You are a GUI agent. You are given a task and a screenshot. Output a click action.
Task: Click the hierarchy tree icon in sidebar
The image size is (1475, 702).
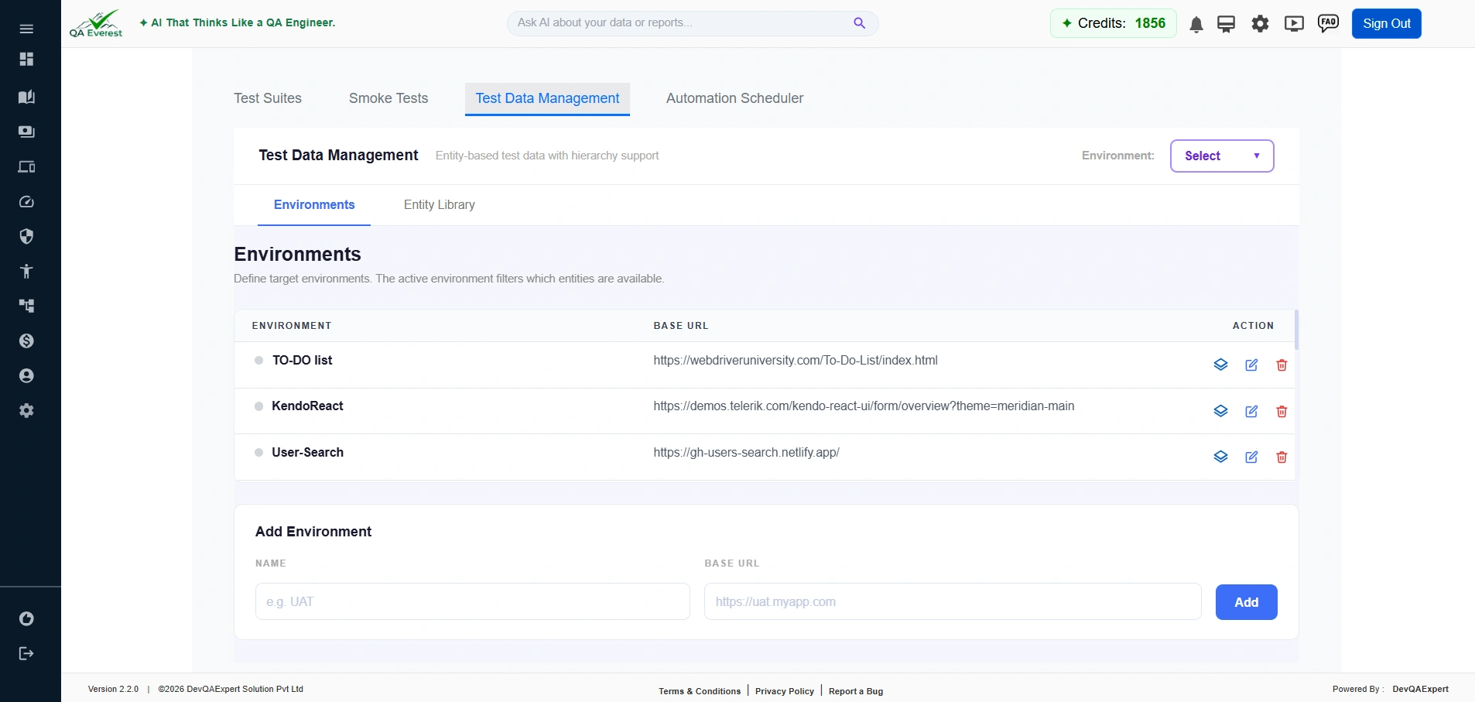26,306
